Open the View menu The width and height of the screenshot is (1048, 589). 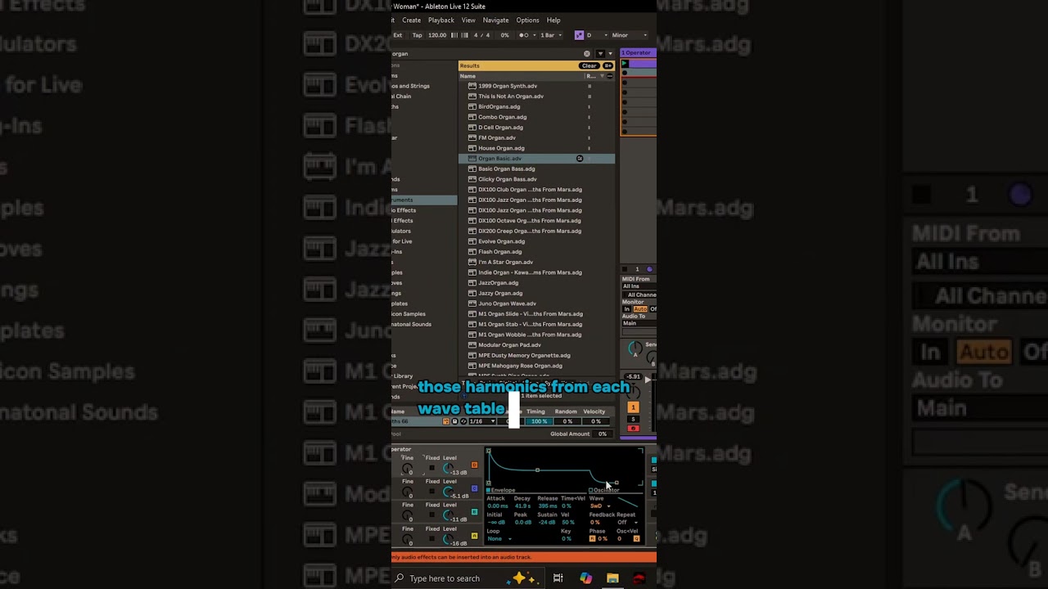pyautogui.click(x=468, y=20)
